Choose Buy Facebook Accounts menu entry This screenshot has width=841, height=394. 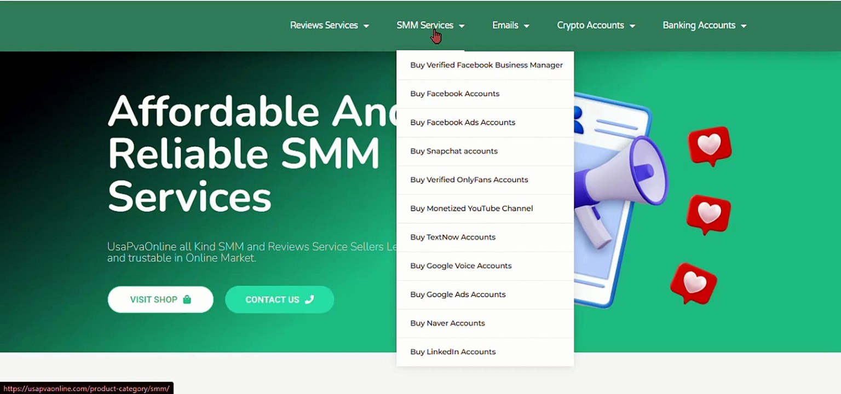(x=485, y=94)
